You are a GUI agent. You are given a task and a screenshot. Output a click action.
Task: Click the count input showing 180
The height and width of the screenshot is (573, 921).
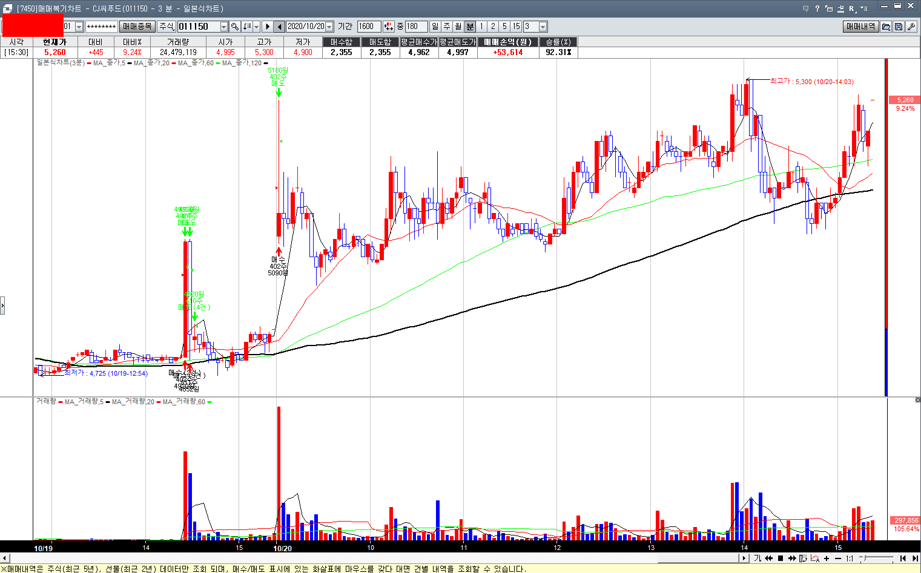[416, 27]
